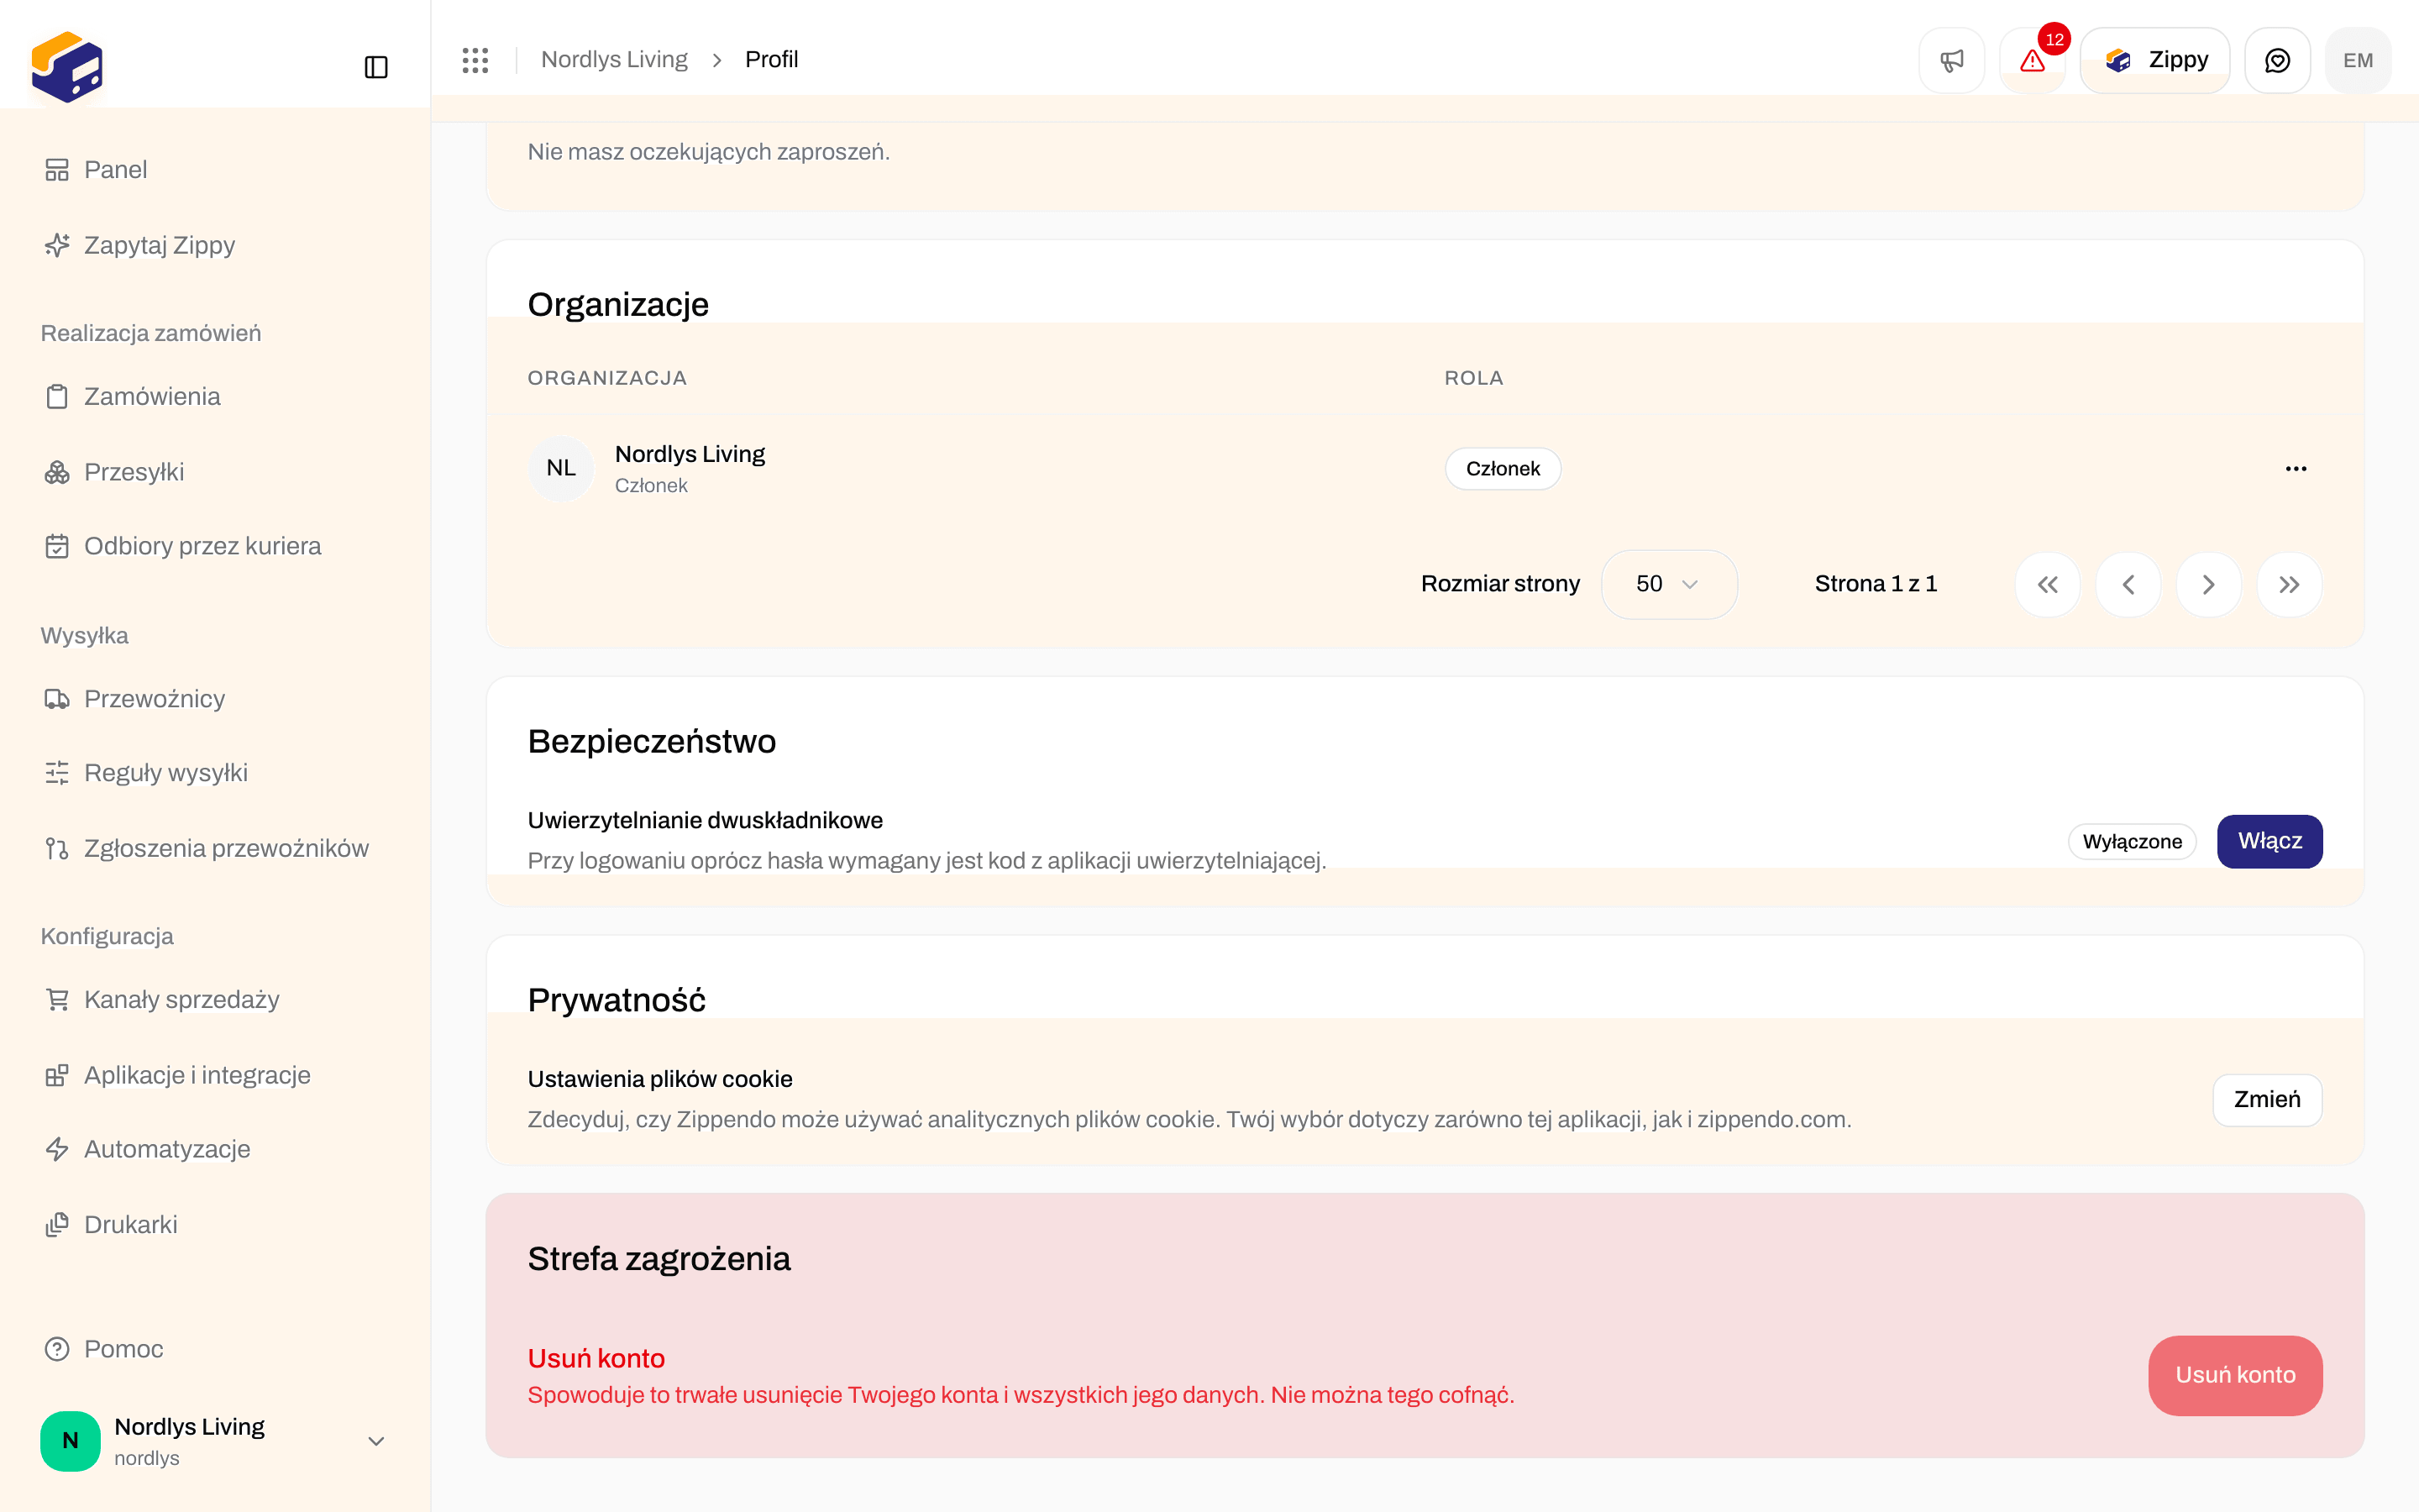Open the alerts warning icon with badge 12
The image size is (2419, 1512).
(2032, 60)
